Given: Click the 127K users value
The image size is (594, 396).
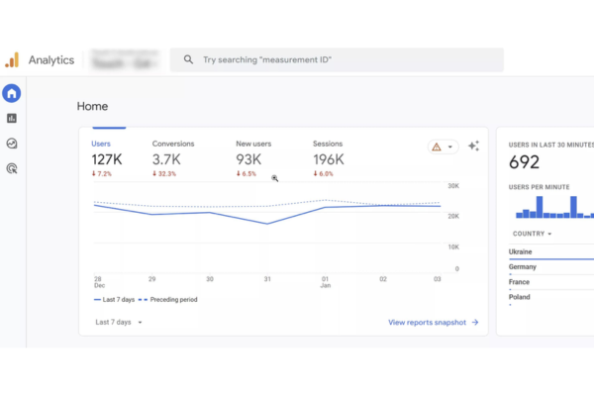Looking at the screenshot, I should 107,159.
